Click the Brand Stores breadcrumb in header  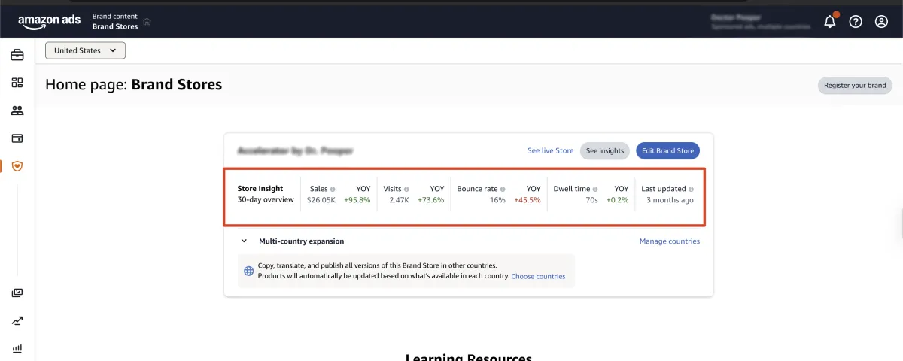pyautogui.click(x=115, y=26)
